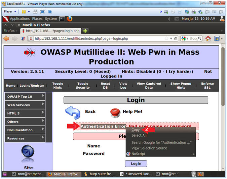Select the login.php browser tab
Image resolution: width=227 pixels, height=179 pixels.
pos(50,31)
